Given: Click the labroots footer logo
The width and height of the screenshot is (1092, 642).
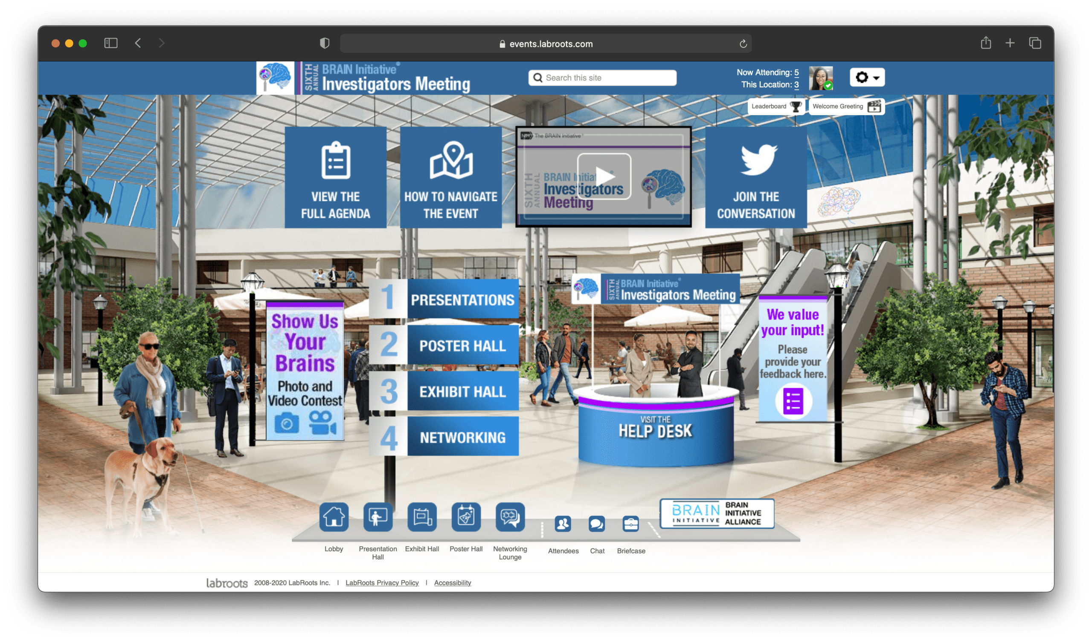Looking at the screenshot, I should click(227, 583).
